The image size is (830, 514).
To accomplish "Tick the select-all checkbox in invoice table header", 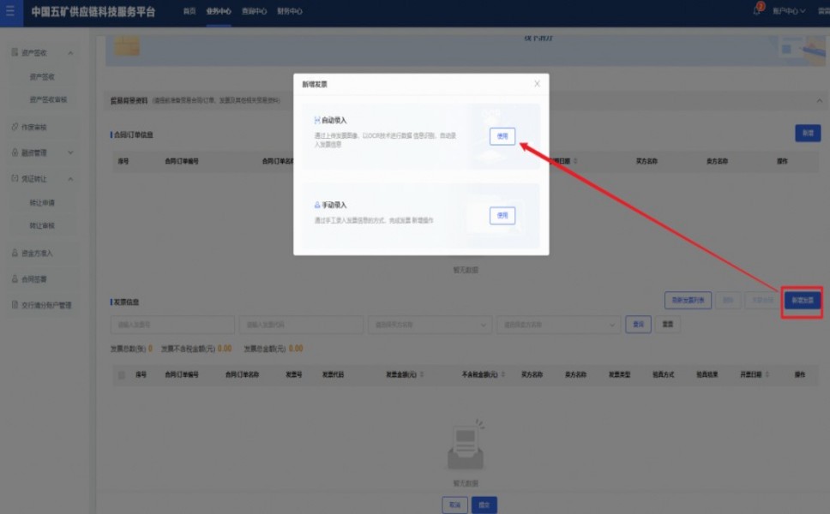I will (121, 375).
